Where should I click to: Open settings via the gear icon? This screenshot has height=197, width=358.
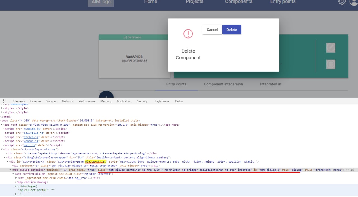342,2
